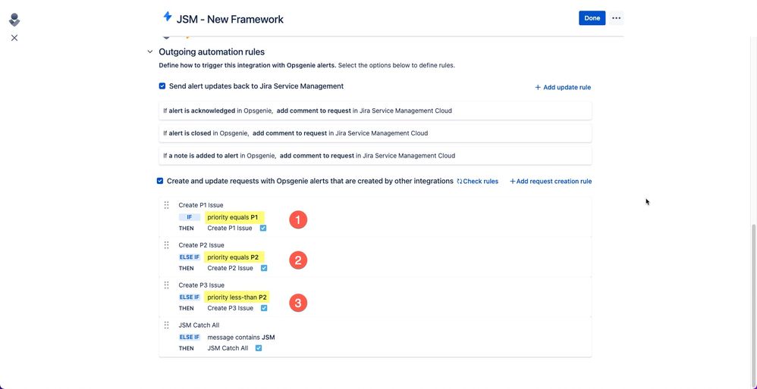This screenshot has width=757, height=389.
Task: Select the JSM Catch All rule title
Action: (199, 325)
